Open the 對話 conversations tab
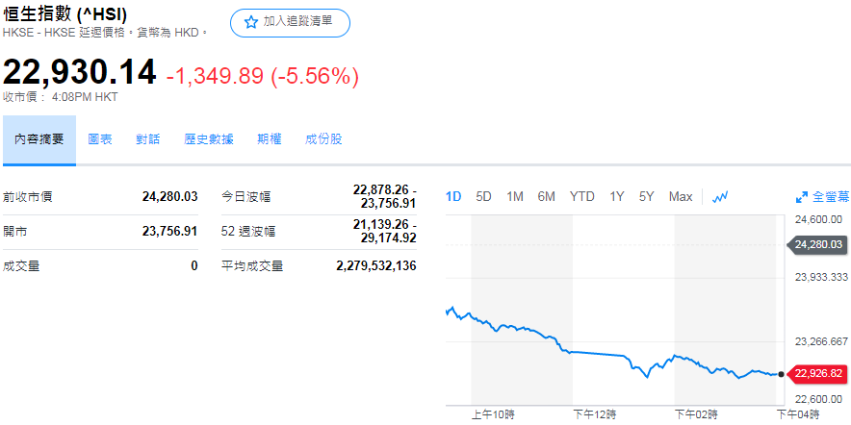This screenshot has height=425, width=851. [x=148, y=139]
